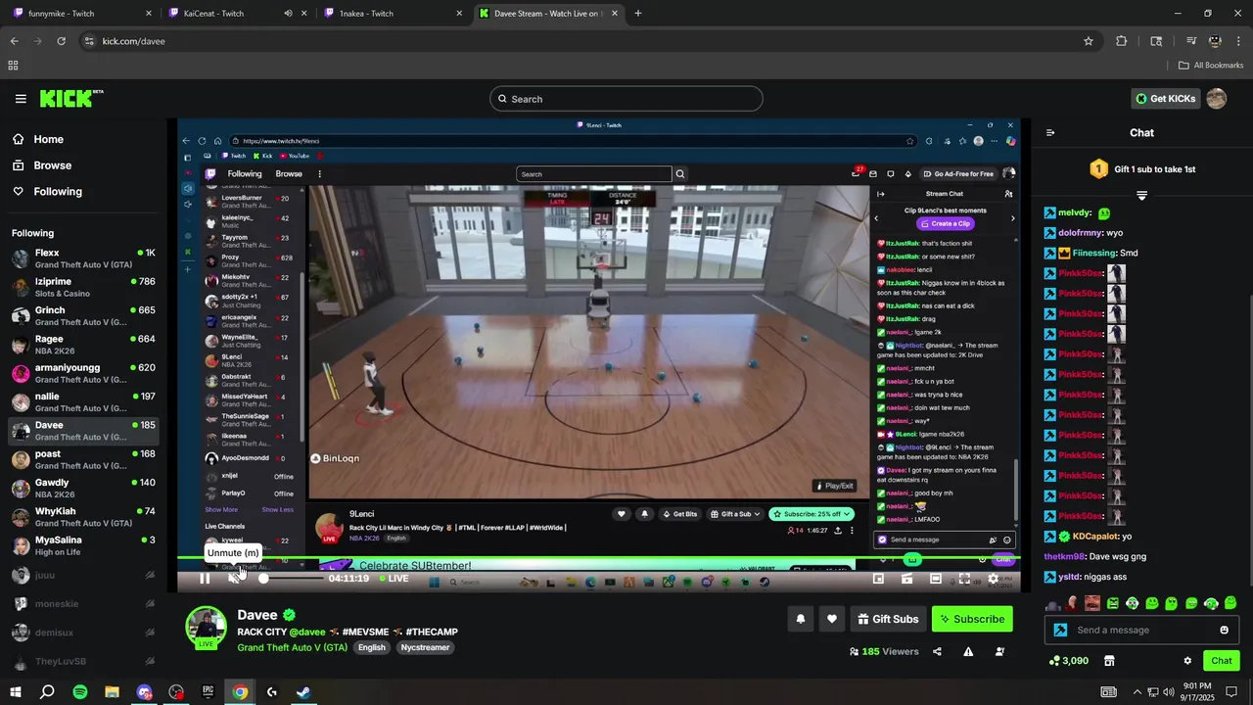Click the Gift Subs button
The height and width of the screenshot is (705, 1253).
[888, 619]
